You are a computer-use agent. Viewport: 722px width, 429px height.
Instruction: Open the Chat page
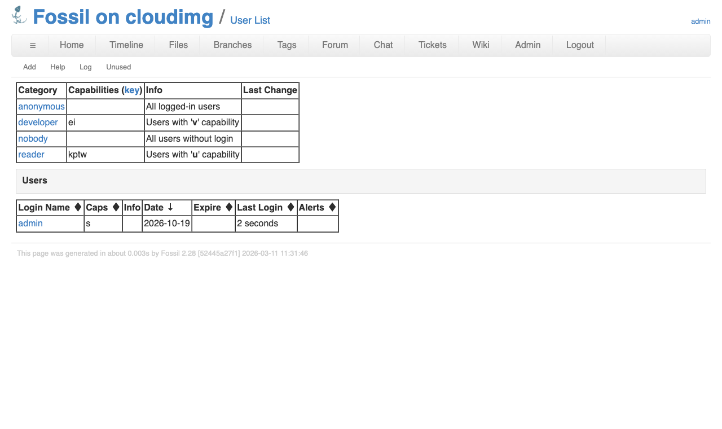(383, 45)
